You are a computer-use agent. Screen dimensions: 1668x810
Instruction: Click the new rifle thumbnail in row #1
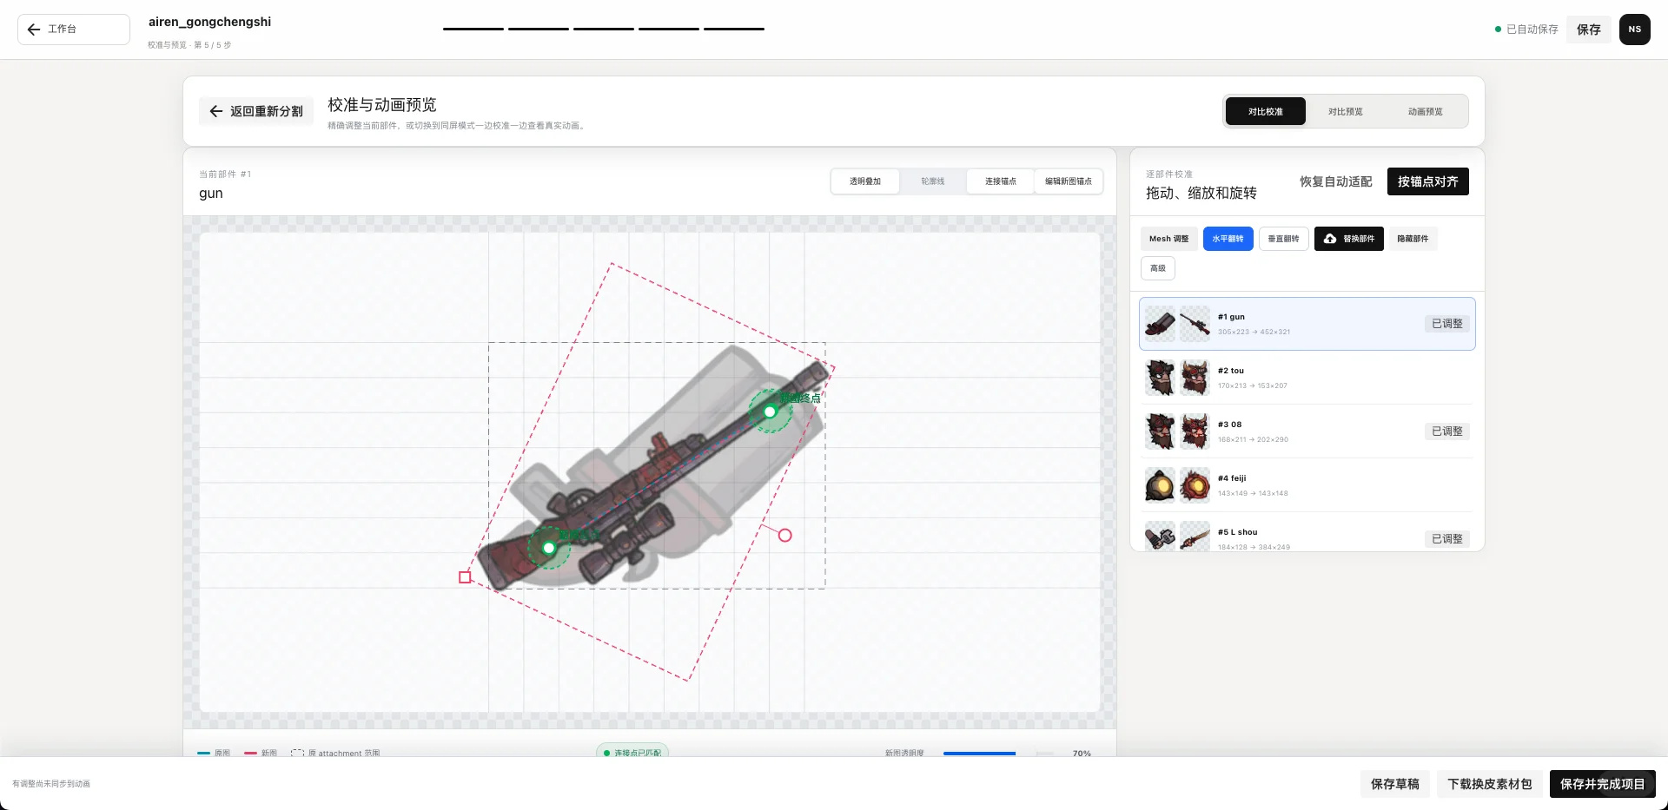pos(1195,324)
